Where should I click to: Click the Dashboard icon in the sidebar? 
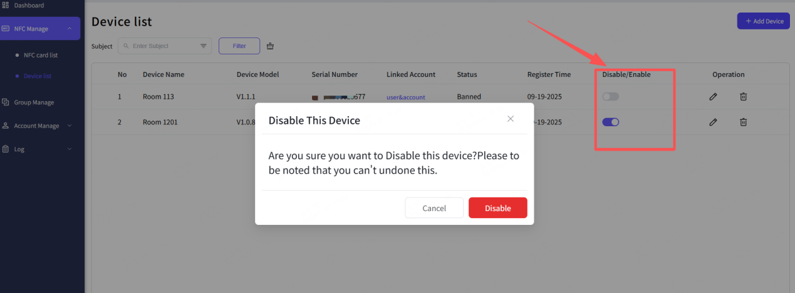pos(6,6)
